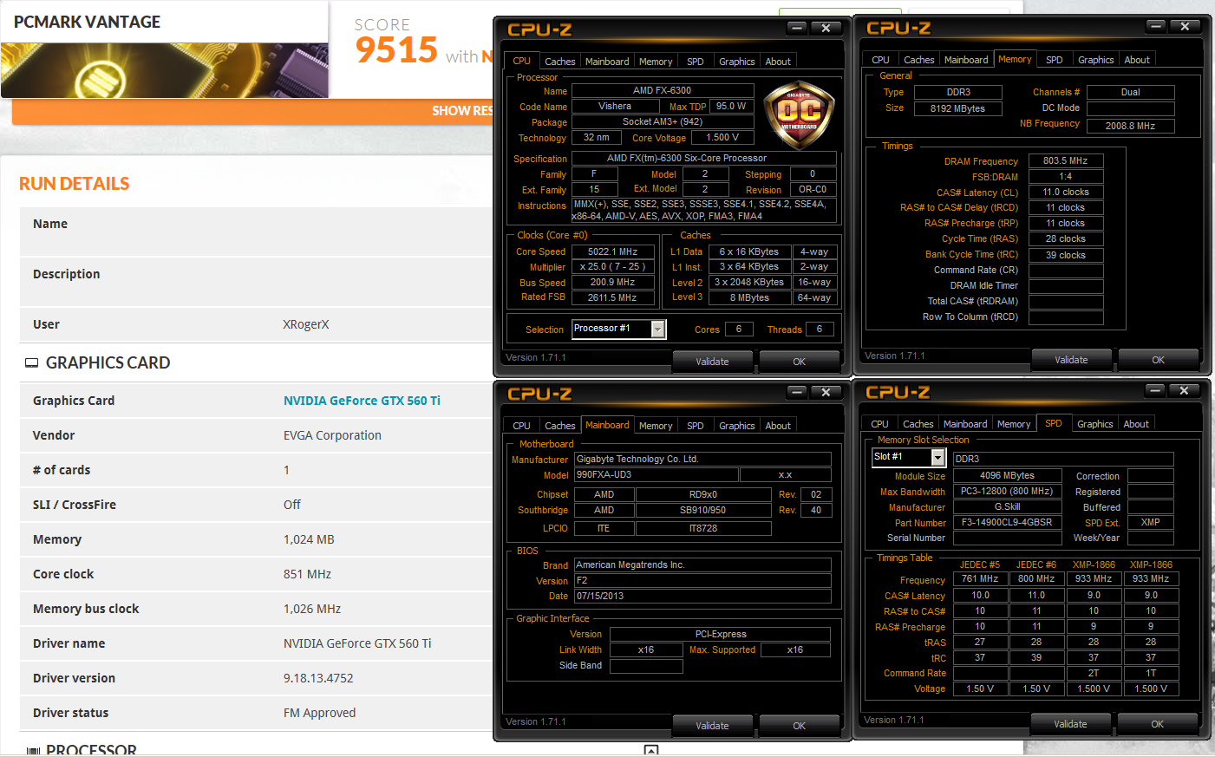Choose About tab in the Memory Slot Selection window
The image size is (1215, 757).
[x=1136, y=424]
